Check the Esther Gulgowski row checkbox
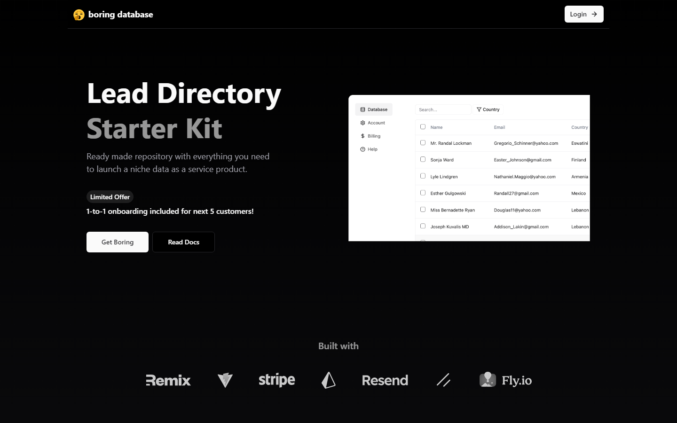Viewport: 677px width, 423px height. point(423,193)
